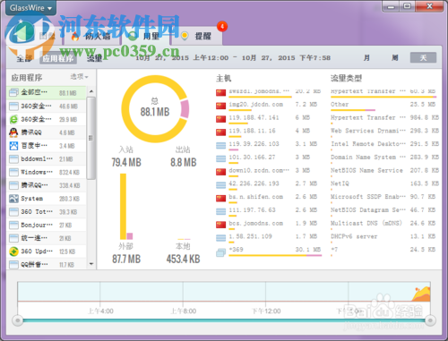448x341 pixels.
Task: Select the System app icon
Action: click(x=13, y=199)
